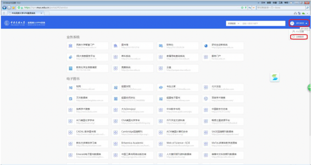Select 注销登录 to log out

(299, 37)
